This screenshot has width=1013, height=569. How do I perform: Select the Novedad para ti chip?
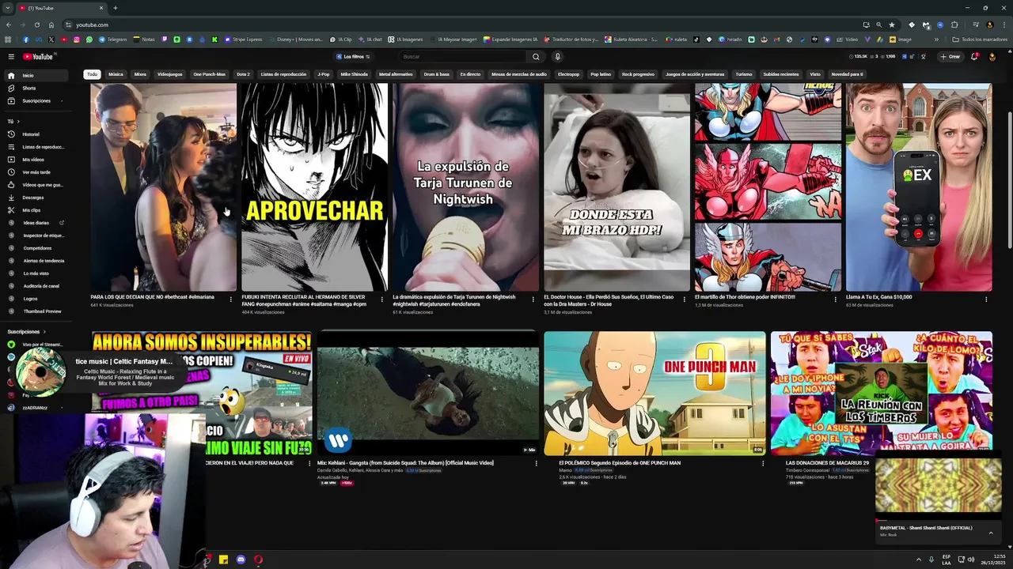coord(847,74)
